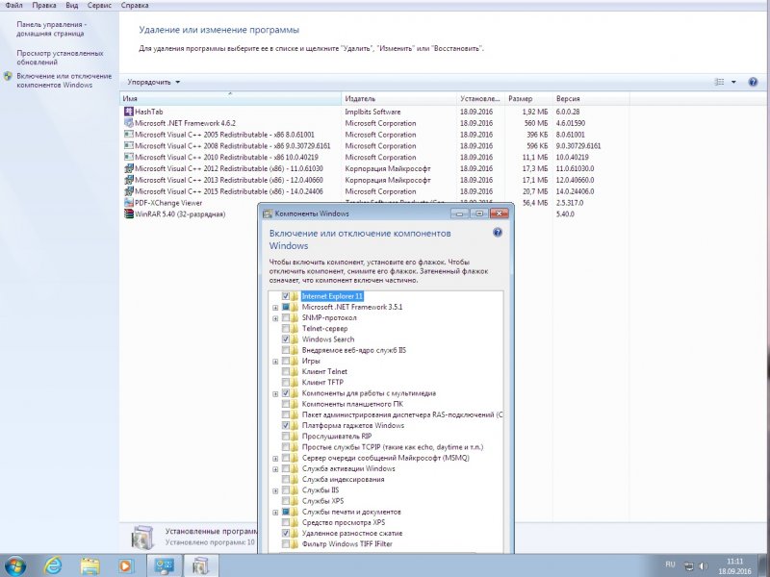The width and height of the screenshot is (770, 577).
Task: Open Windows Media Player from the taskbar
Action: 125,566
